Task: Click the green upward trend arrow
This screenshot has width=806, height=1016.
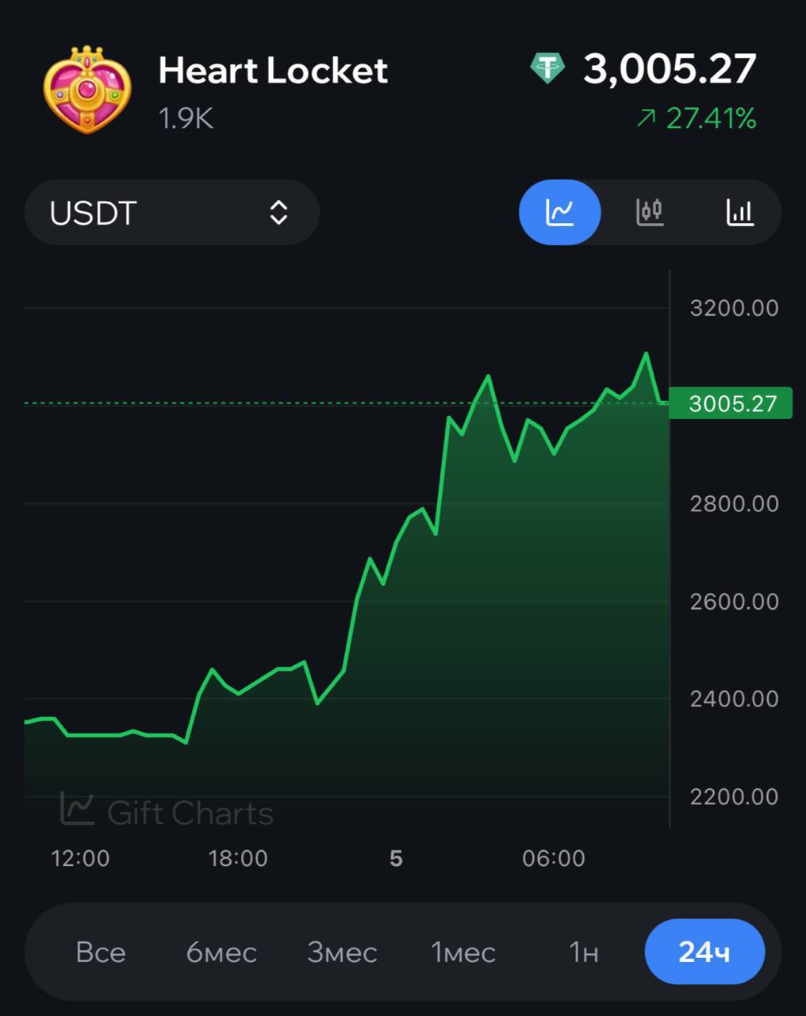Action: (x=647, y=119)
